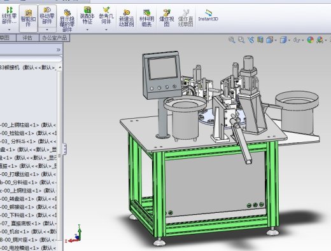Open Apply Scene dropdown arrow
Viewport: 331px width, 251px height.
coord(326,40)
